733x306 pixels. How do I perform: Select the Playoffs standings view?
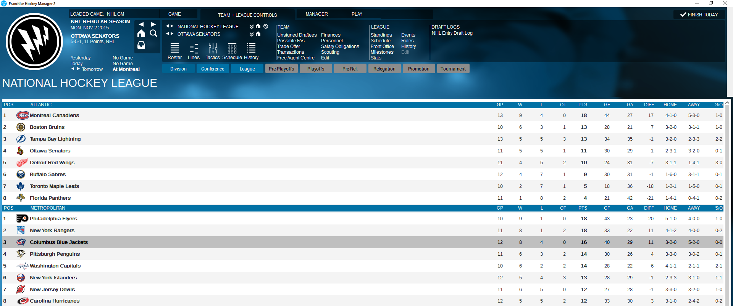[x=316, y=69]
